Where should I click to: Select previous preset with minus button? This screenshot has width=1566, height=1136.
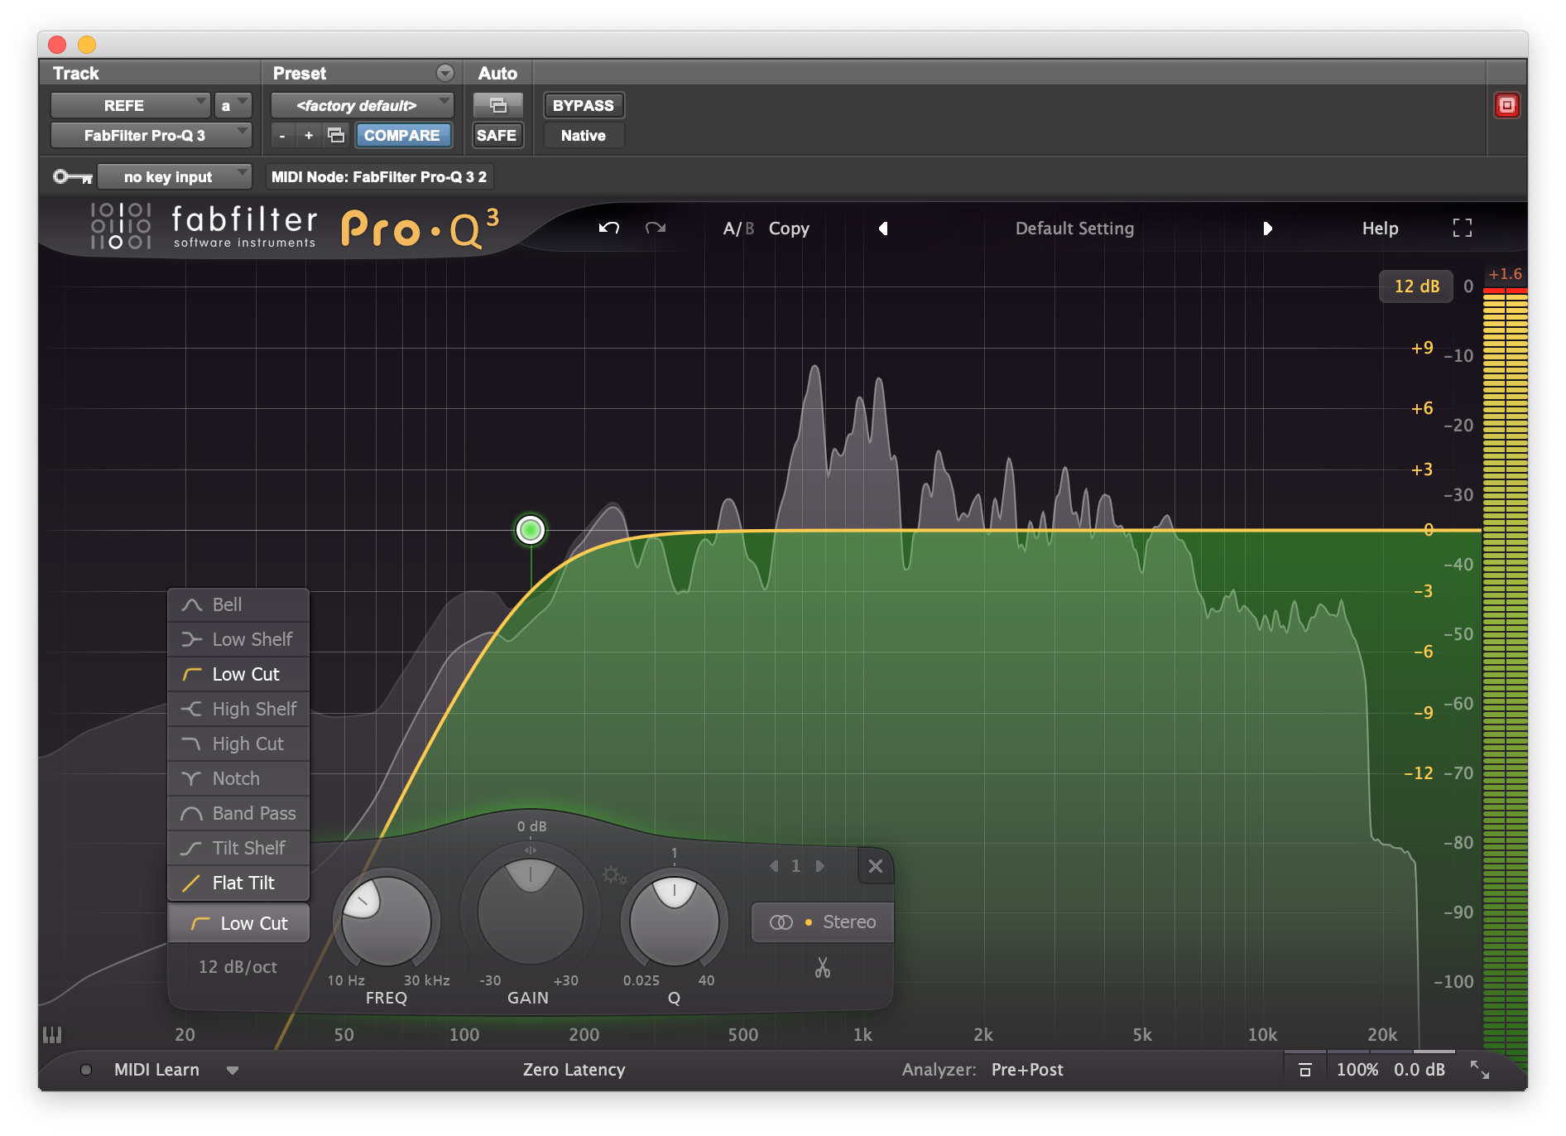pos(282,135)
